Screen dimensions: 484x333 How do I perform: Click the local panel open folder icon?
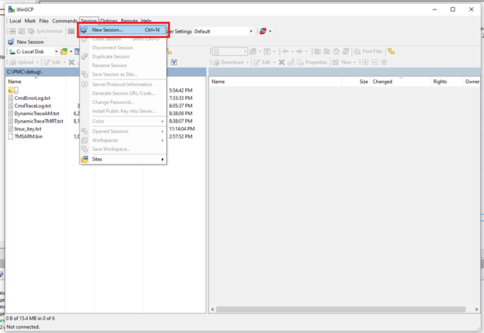[x=64, y=52]
